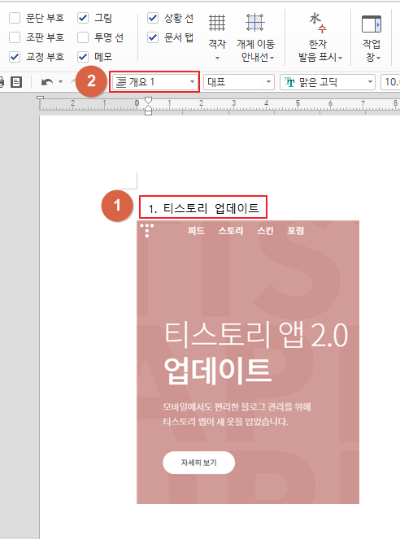Image resolution: width=400 pixels, height=539 pixels.
Task: Click the font size field showing 10
Action: [390, 82]
